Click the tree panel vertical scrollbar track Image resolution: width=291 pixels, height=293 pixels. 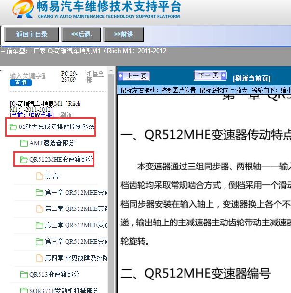click(x=111, y=183)
